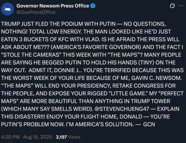The image size is (186, 143).
Task: Open Governor Newsom Press Office profile name
Action: click(52, 6)
